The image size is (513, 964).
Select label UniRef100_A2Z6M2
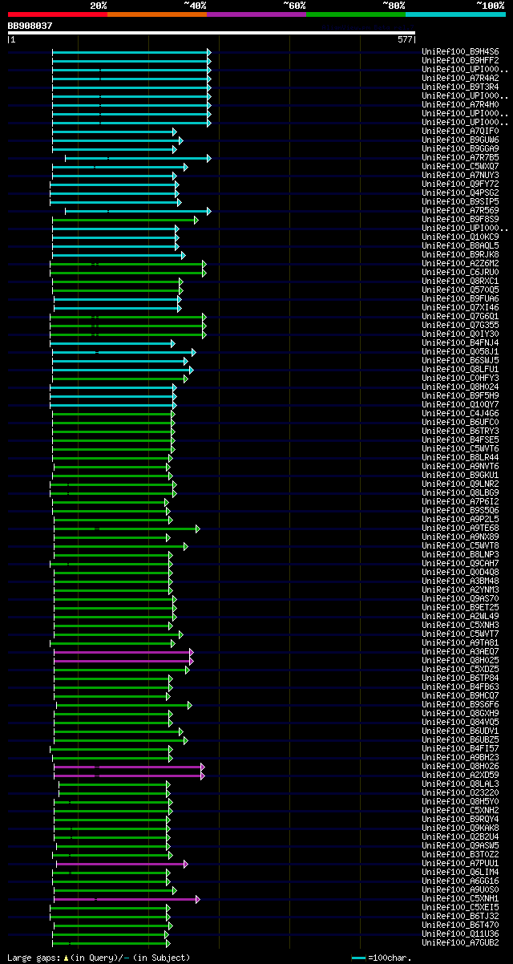[460, 263]
